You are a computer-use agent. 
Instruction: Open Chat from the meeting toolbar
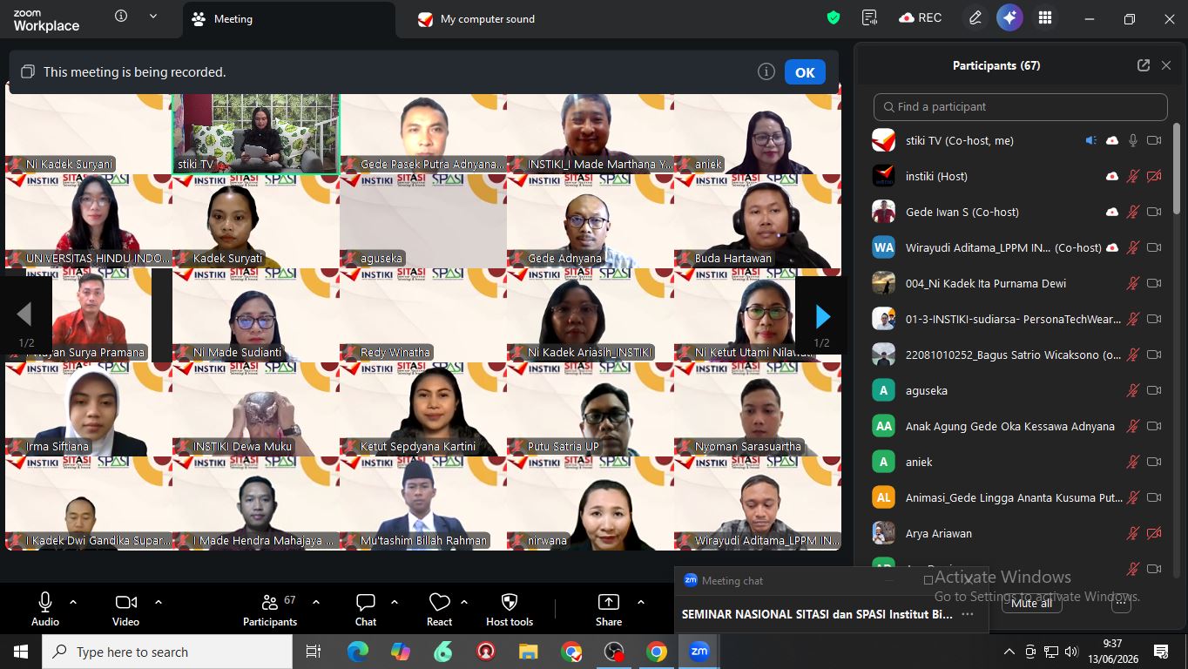[x=366, y=609]
